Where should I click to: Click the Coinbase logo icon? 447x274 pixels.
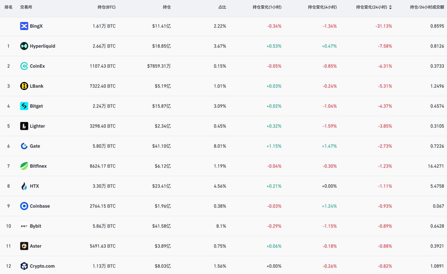(24, 206)
